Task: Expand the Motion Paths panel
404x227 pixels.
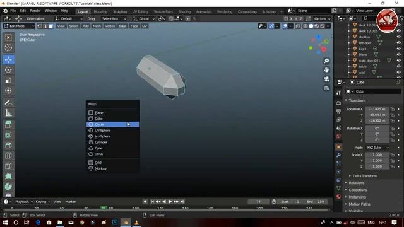Action: click(359, 204)
